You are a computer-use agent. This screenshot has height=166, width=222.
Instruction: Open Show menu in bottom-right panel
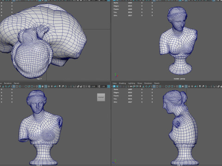pos(140,83)
